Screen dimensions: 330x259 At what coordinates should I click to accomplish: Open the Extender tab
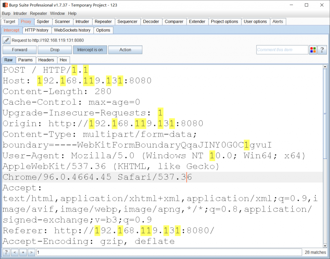(x=197, y=22)
